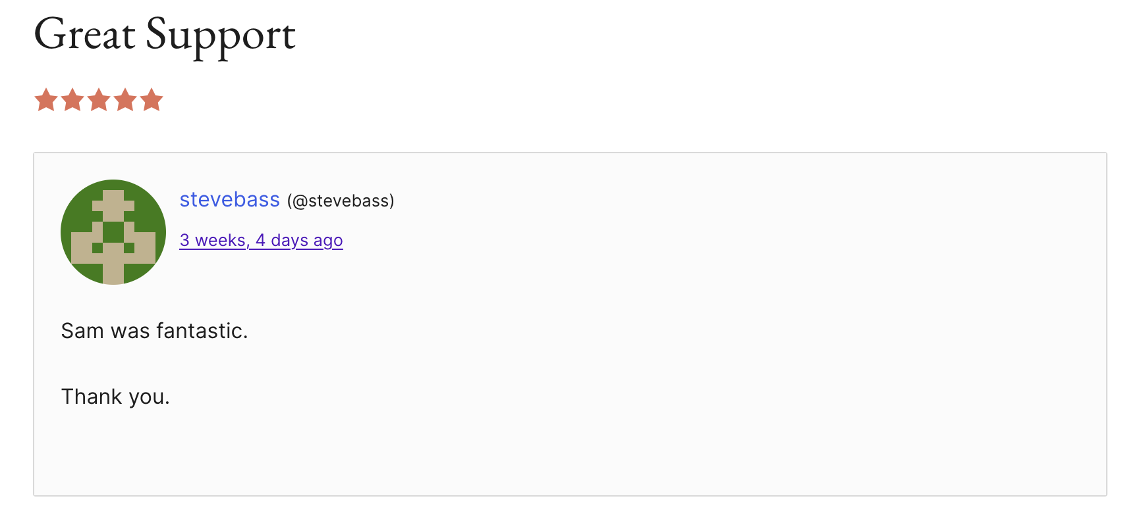Click the "3 weeks" part of the timestamp
This screenshot has height=513, width=1145.
click(x=213, y=241)
